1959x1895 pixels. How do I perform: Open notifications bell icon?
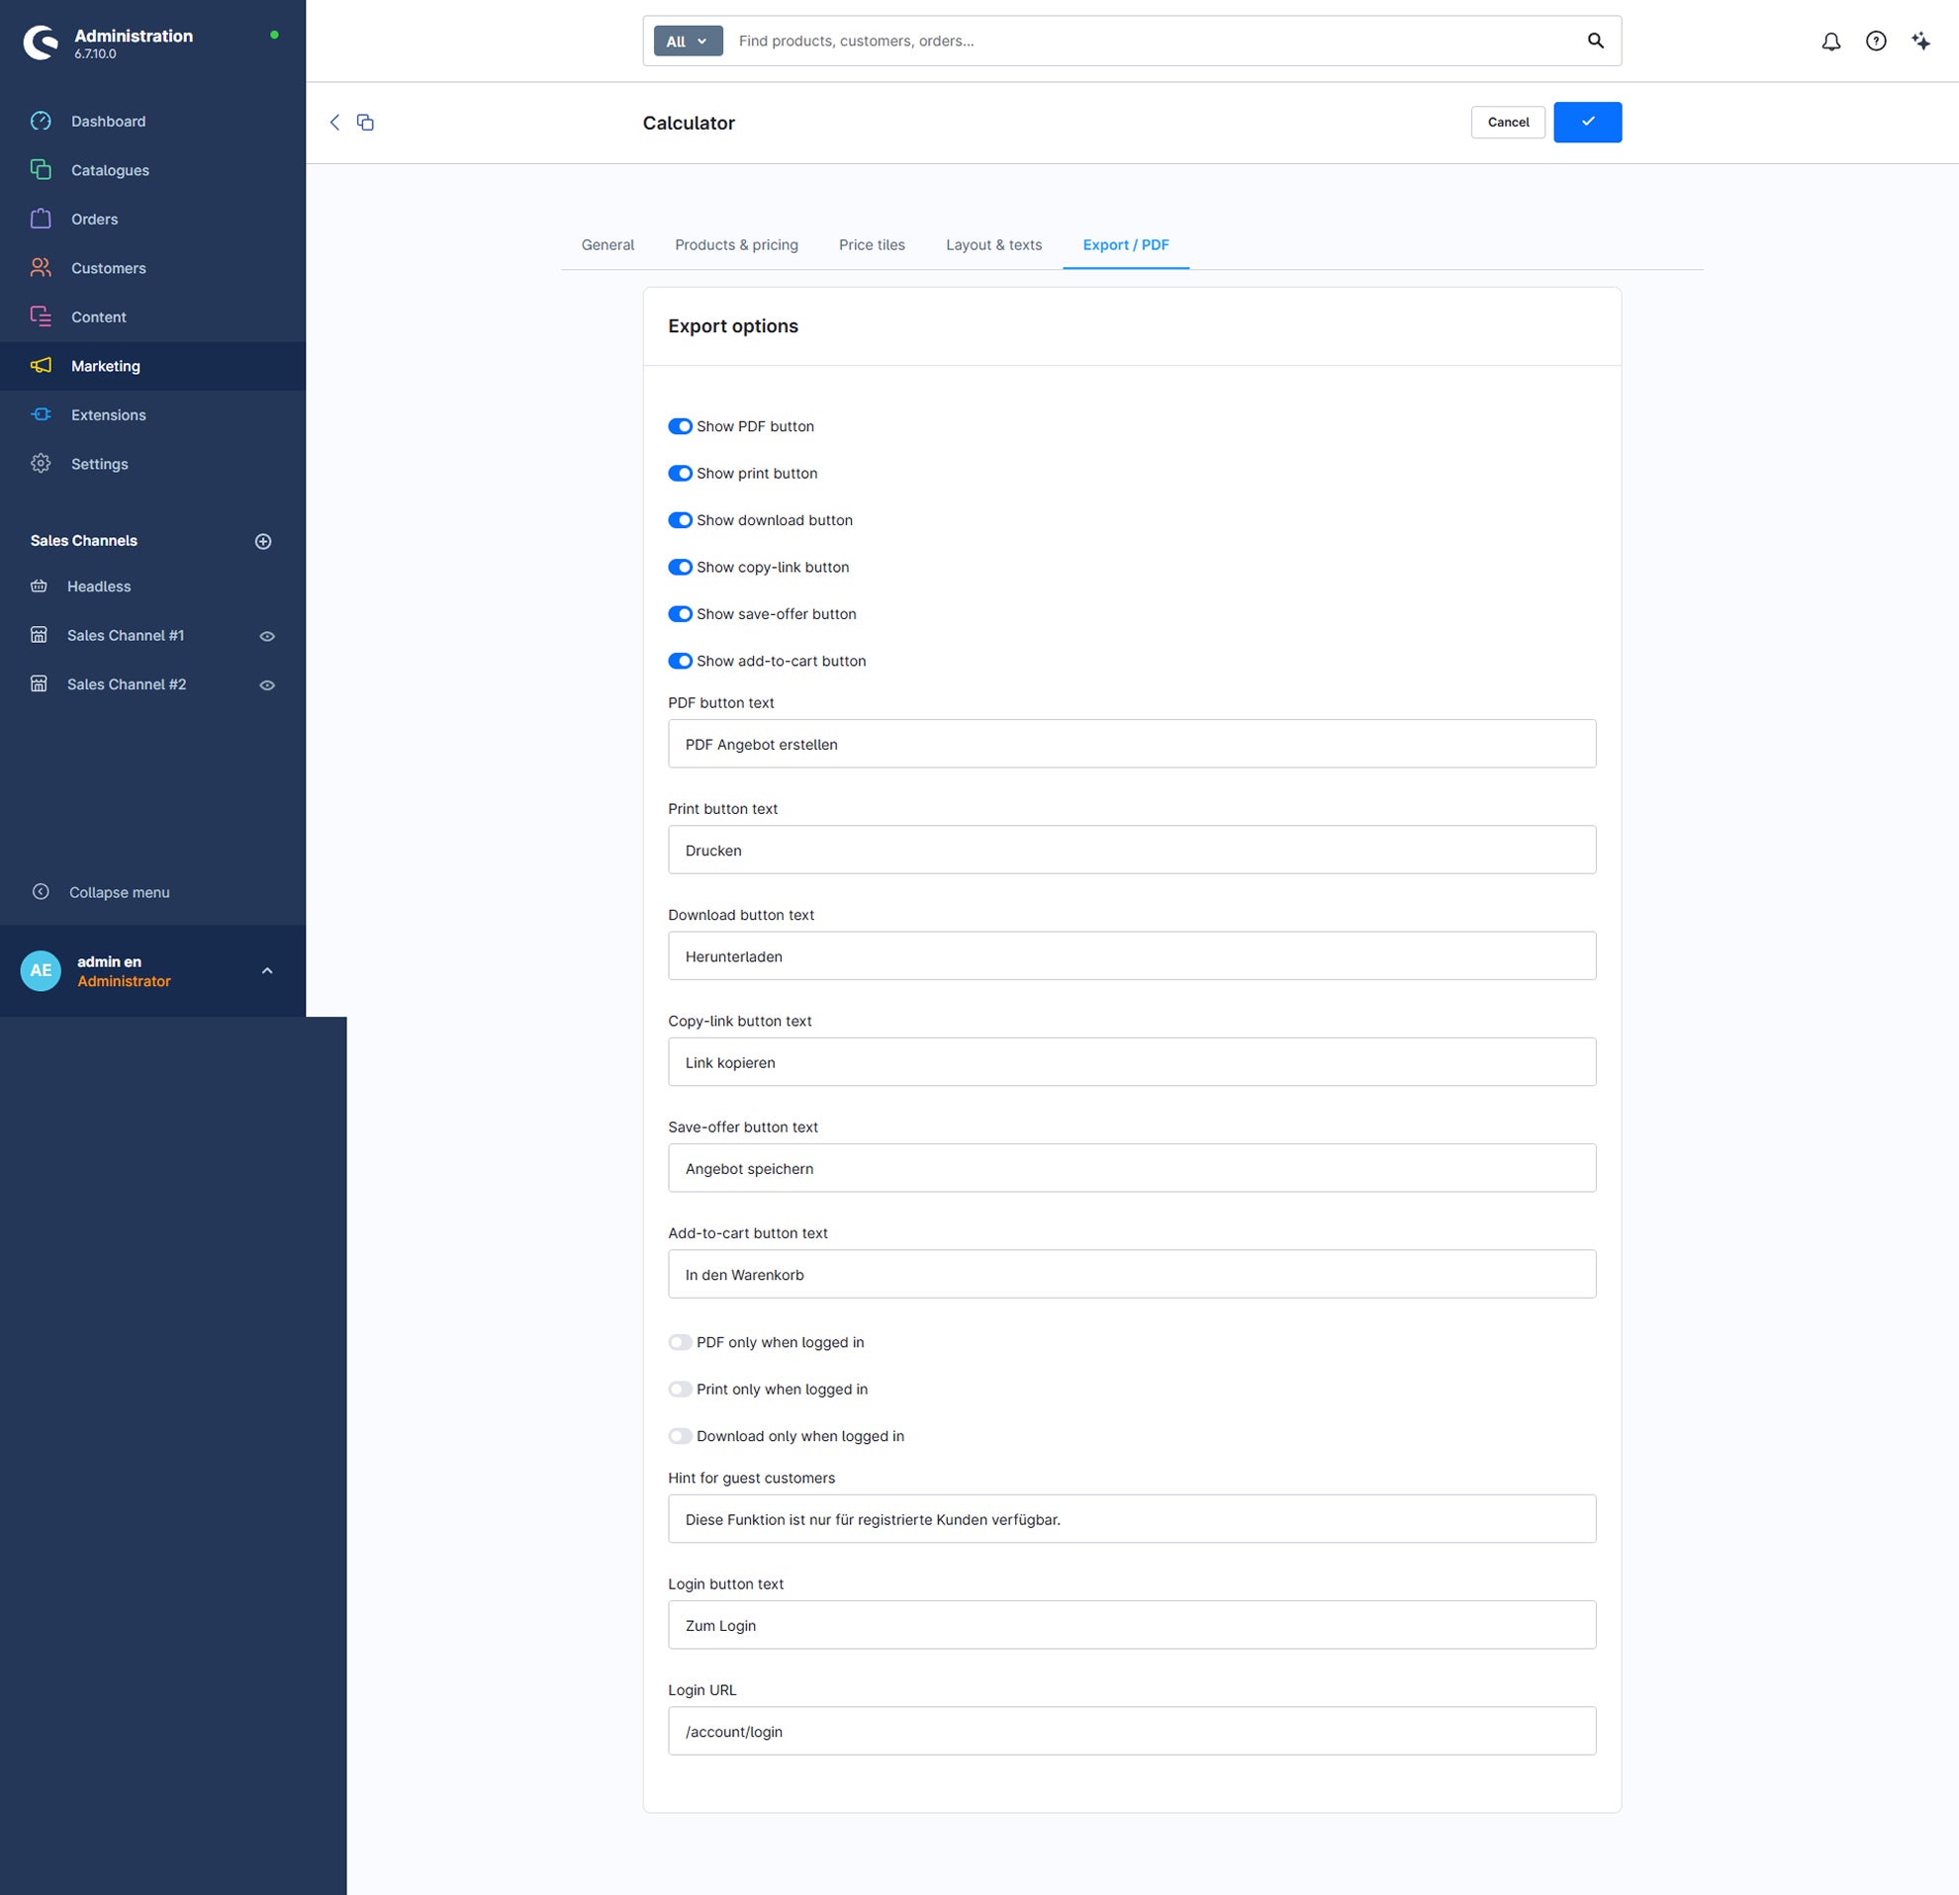click(x=1830, y=41)
